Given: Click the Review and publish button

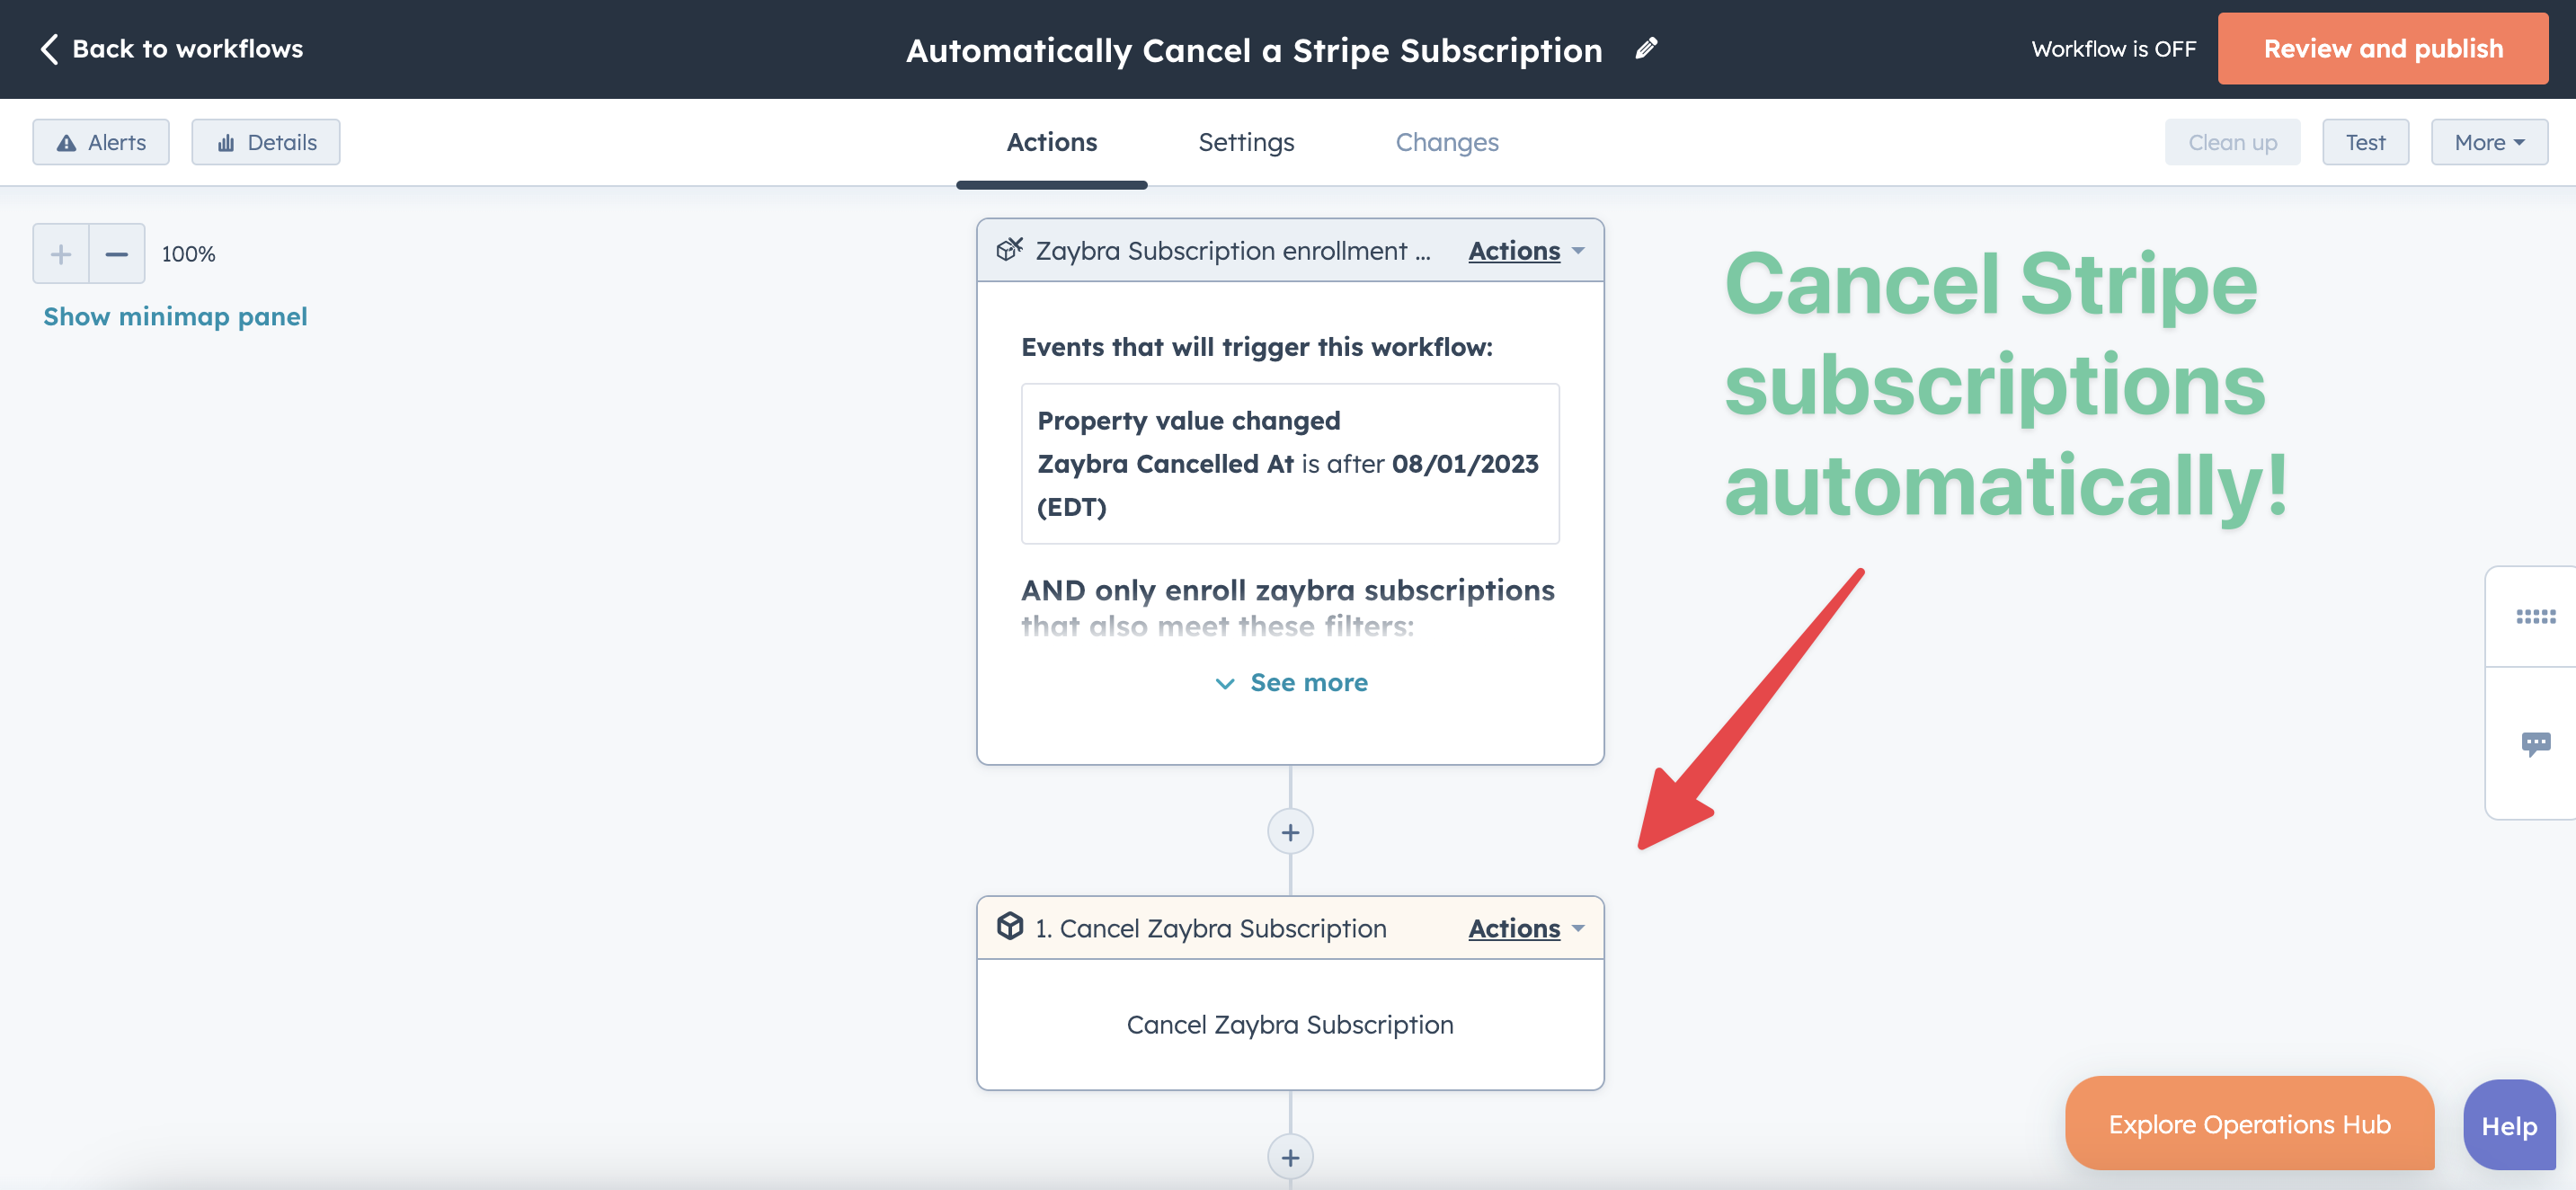Looking at the screenshot, I should [2383, 49].
